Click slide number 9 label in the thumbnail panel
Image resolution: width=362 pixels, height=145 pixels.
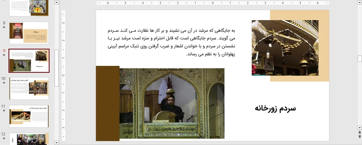pos(4,51)
